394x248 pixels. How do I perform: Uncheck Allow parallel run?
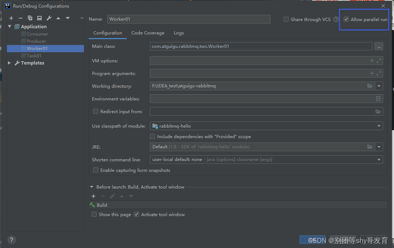(346, 19)
